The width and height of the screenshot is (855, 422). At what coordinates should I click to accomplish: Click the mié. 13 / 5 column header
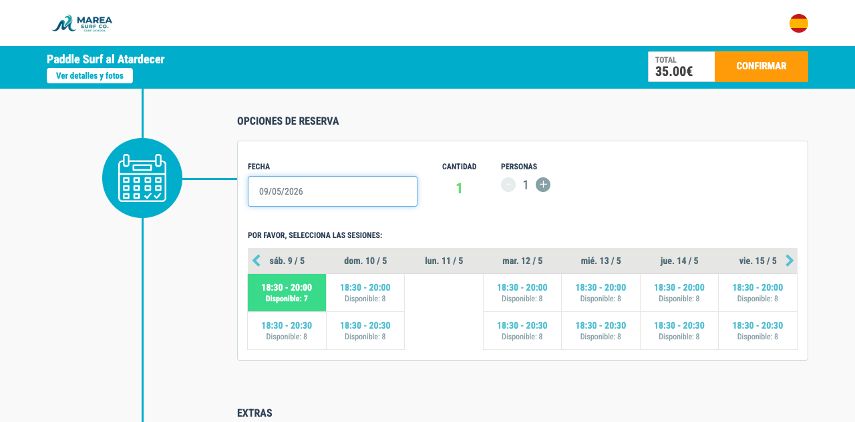(x=601, y=261)
